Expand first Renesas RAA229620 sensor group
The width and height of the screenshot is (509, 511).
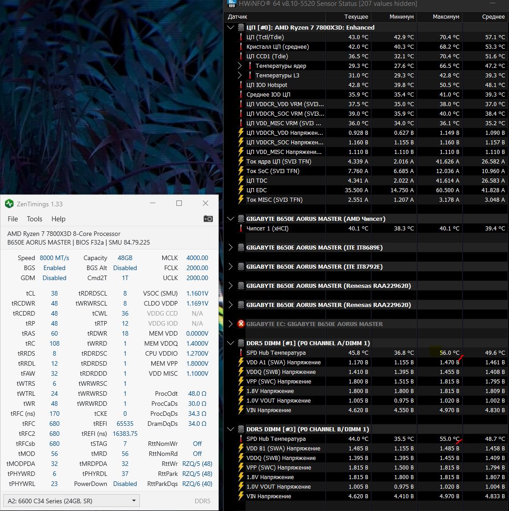click(231, 286)
